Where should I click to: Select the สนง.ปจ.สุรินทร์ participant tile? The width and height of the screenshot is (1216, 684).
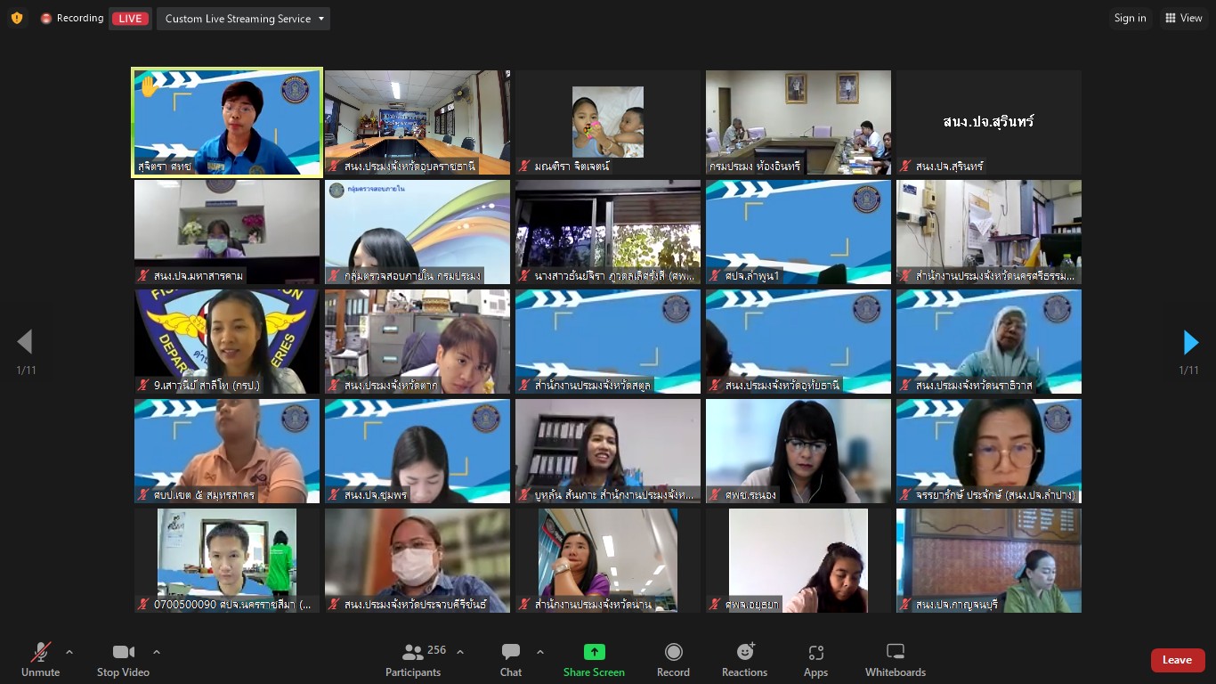[x=988, y=123]
